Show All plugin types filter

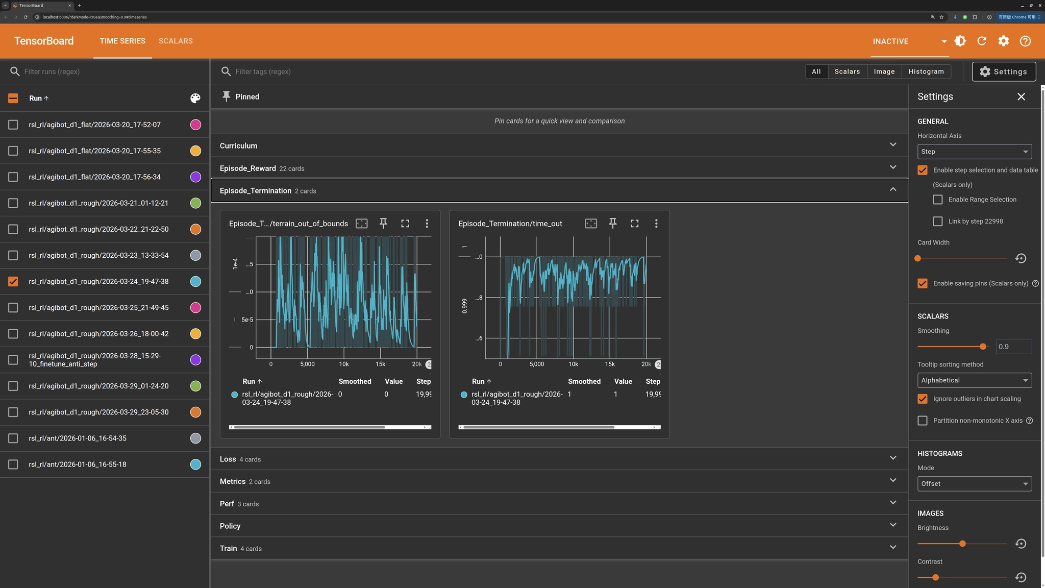[816, 71]
